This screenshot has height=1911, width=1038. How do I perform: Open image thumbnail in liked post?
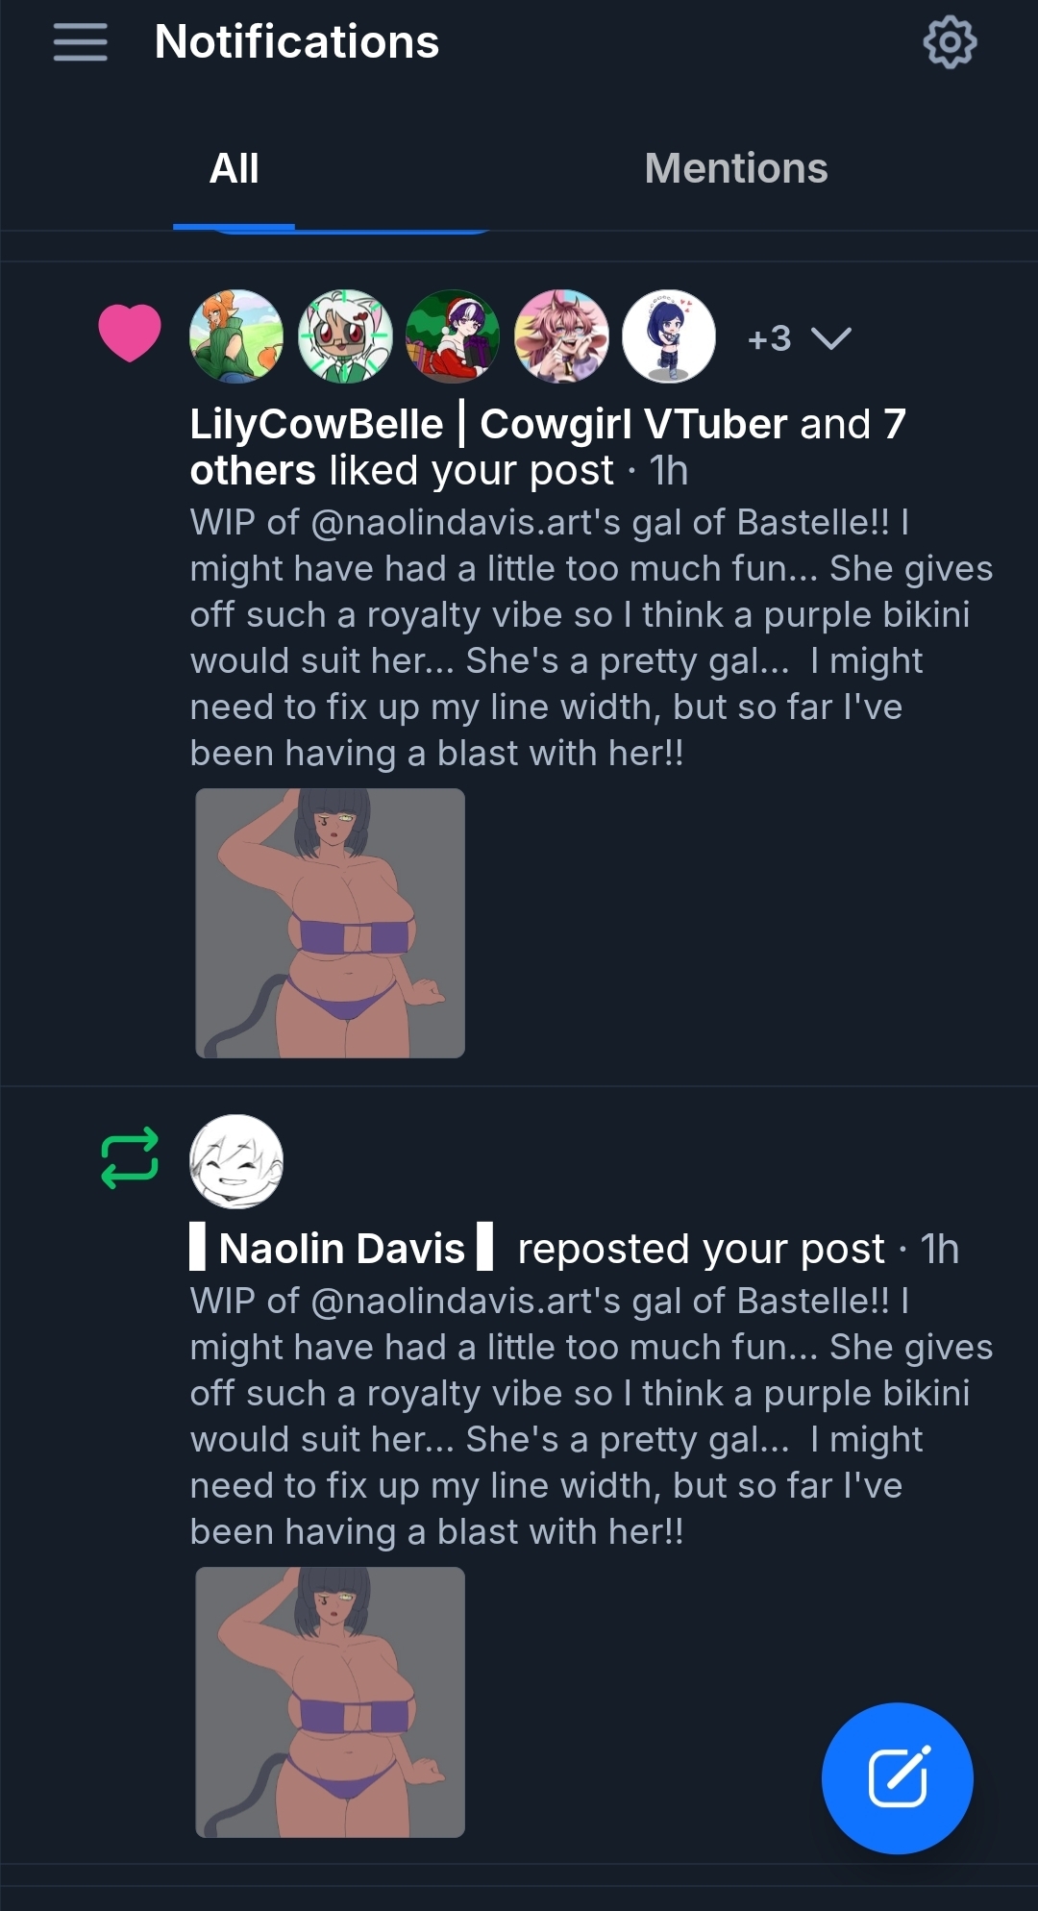click(330, 923)
